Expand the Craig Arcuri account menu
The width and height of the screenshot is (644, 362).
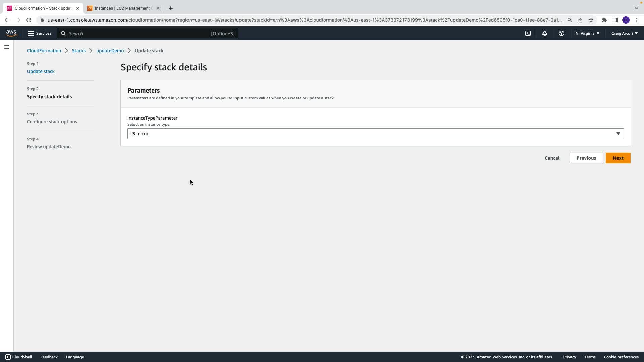point(624,33)
